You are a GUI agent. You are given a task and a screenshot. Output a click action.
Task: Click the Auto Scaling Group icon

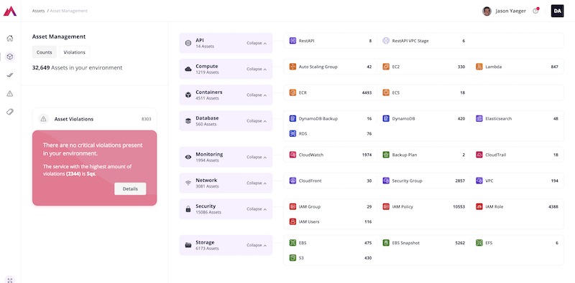293,67
